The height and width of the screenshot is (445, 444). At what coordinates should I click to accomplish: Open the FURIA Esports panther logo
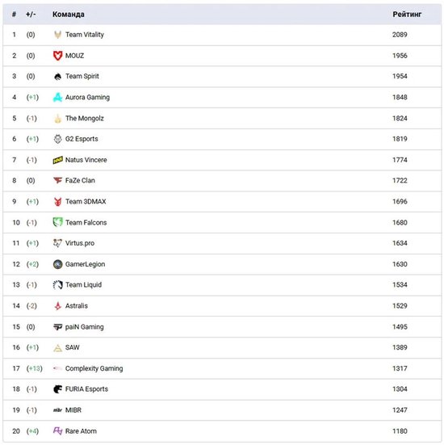[x=57, y=389]
